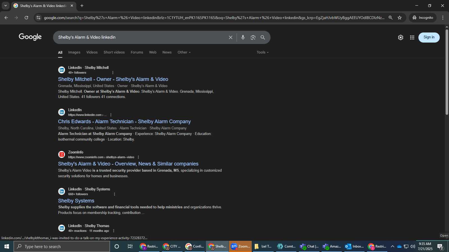Expand the tab search dropdown arrow

pos(5,6)
